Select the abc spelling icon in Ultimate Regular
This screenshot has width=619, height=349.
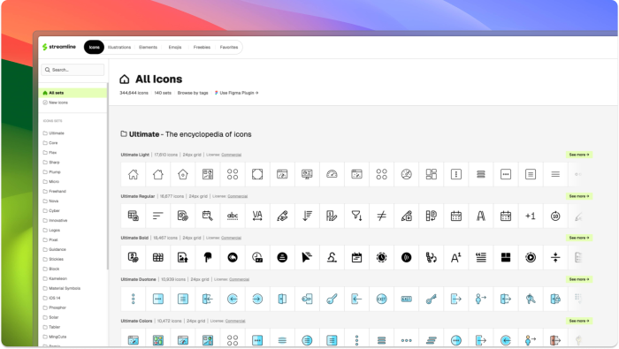click(x=233, y=216)
